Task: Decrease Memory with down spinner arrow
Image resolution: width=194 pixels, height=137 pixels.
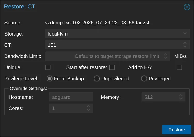Action: pyautogui.click(x=181, y=99)
